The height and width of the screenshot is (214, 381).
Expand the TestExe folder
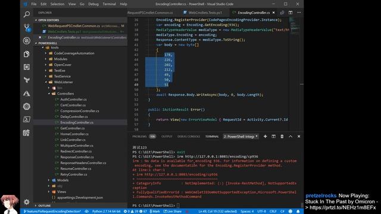pos(60,71)
